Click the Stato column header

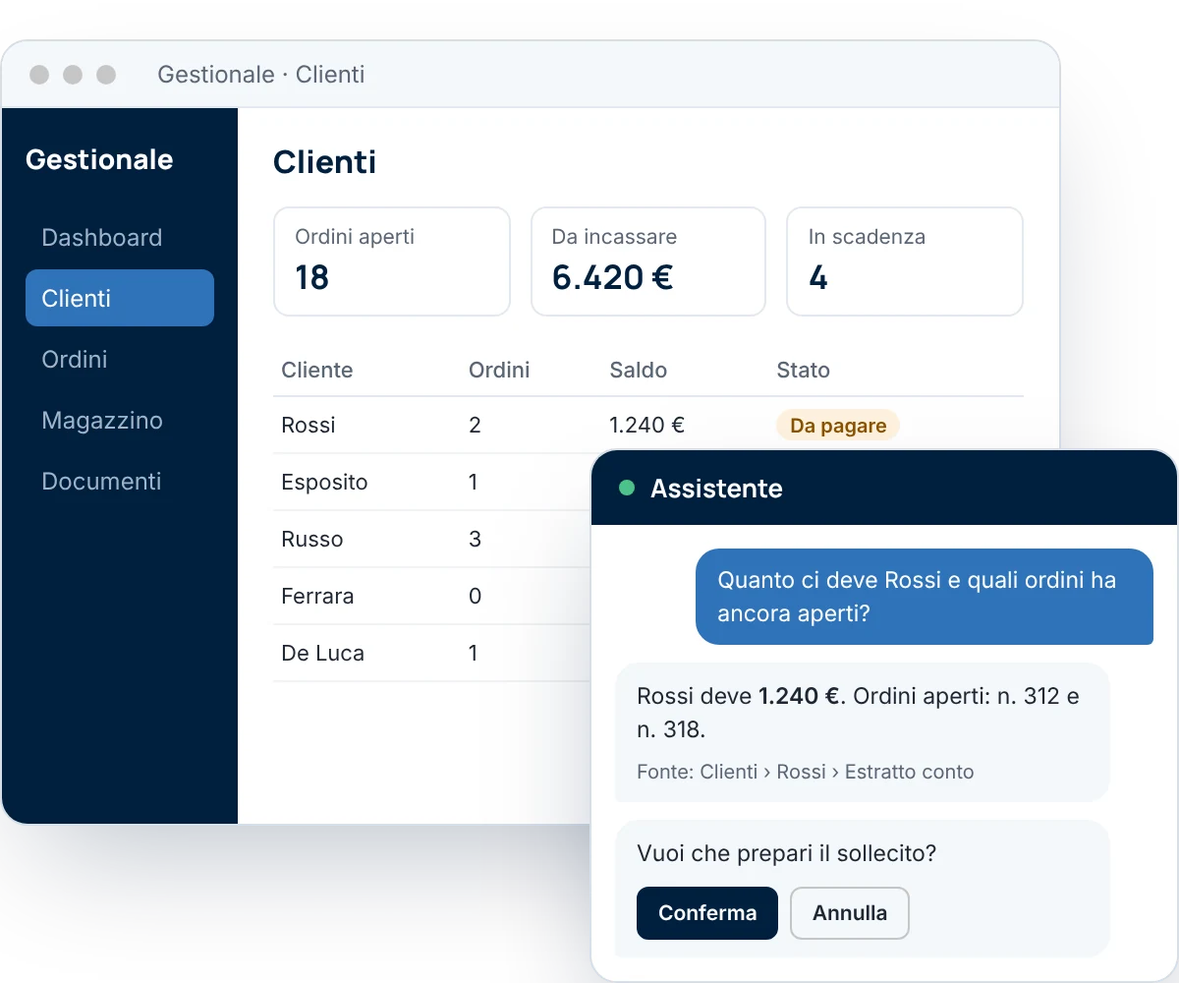pyautogui.click(x=804, y=371)
